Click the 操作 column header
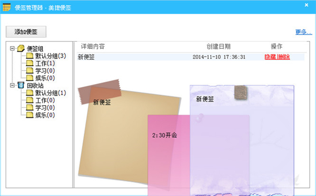 276,46
